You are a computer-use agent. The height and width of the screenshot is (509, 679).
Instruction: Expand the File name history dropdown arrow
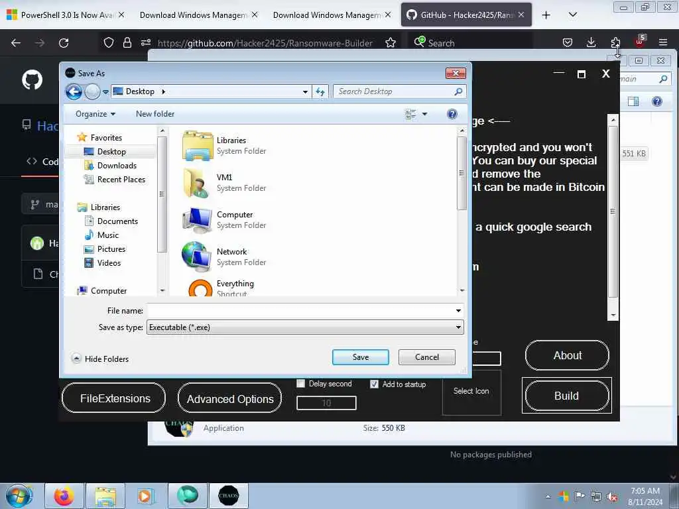click(458, 310)
